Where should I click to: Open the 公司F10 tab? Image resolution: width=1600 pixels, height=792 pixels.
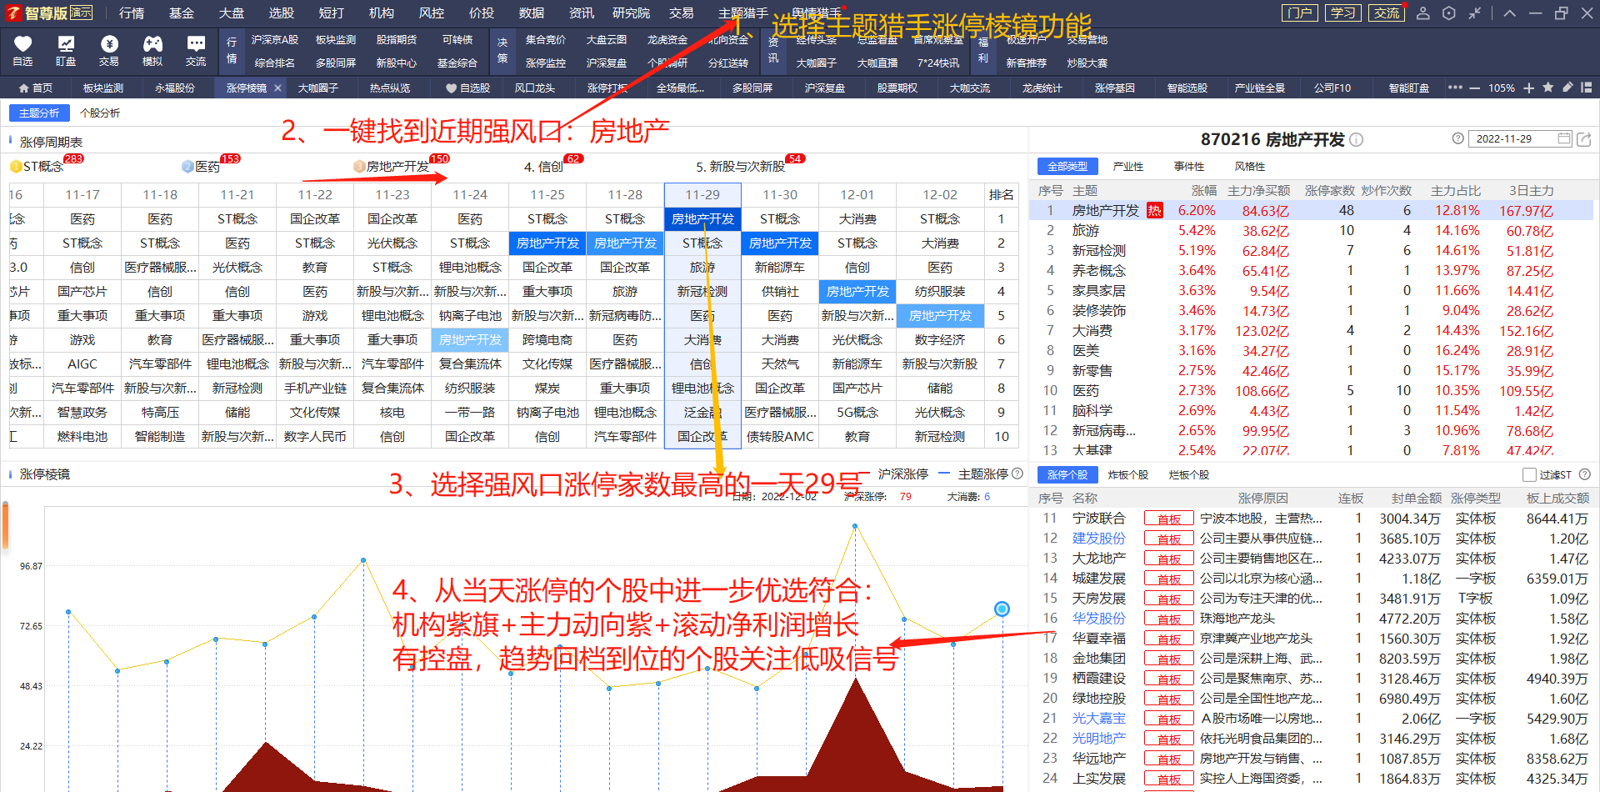coord(1332,88)
